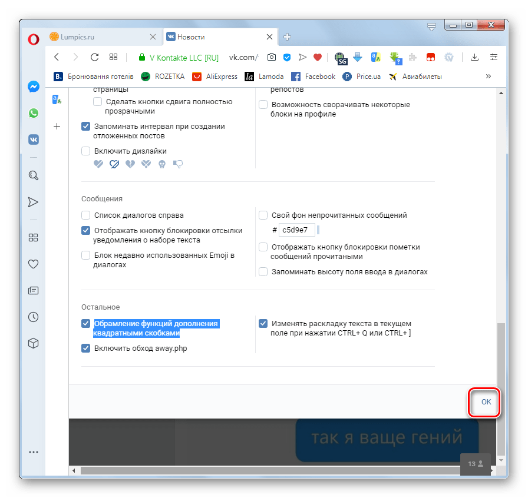Click the c5d9e7 hex color field
Viewport: 528px width, 498px height.
click(x=296, y=230)
